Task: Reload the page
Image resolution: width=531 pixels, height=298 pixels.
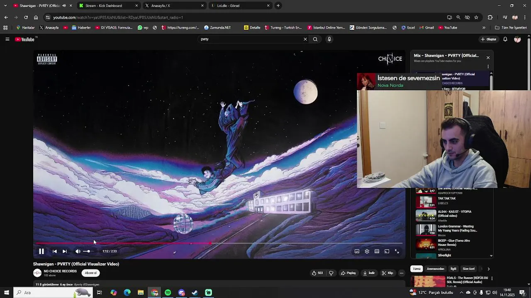Action: coord(26,17)
